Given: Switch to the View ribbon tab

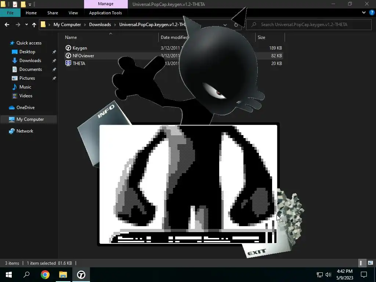Looking at the screenshot, I should (x=73, y=13).
